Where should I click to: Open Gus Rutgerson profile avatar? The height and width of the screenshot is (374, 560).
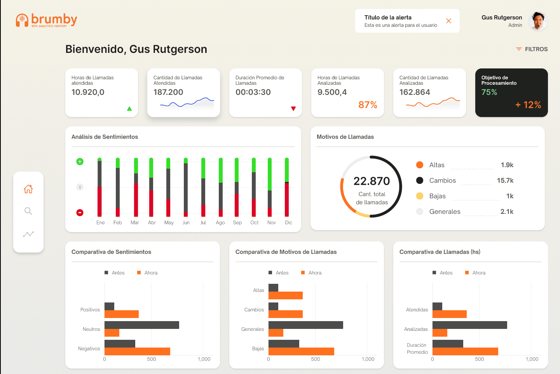(538, 21)
